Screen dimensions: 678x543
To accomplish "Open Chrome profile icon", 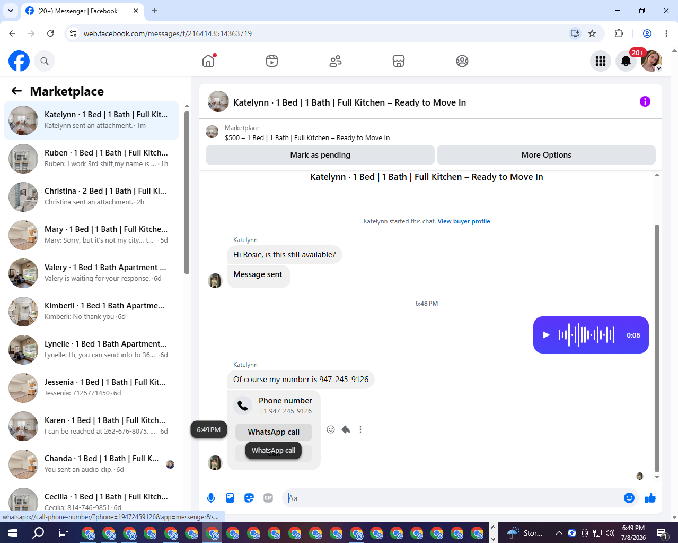I will (x=647, y=33).
